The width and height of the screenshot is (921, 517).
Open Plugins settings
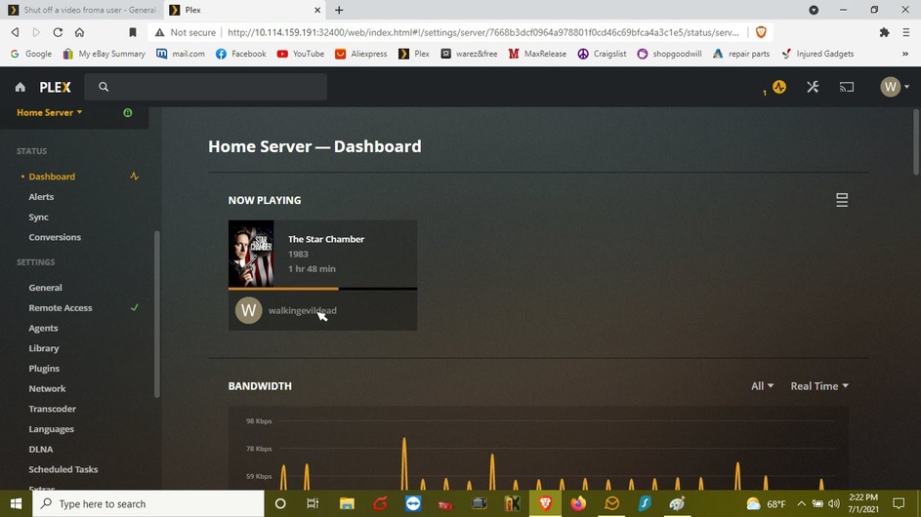click(x=44, y=369)
